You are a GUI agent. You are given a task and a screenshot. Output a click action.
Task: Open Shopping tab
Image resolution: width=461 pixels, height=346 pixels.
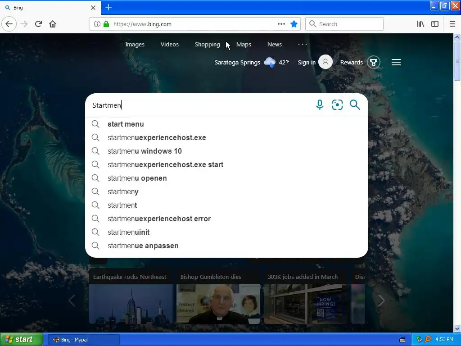(x=207, y=45)
